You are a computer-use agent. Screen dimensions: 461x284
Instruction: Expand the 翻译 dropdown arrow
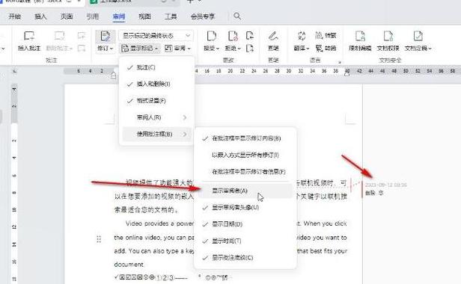(x=308, y=49)
